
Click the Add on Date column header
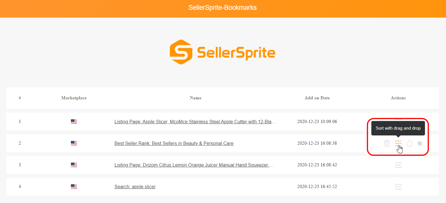[x=317, y=98]
